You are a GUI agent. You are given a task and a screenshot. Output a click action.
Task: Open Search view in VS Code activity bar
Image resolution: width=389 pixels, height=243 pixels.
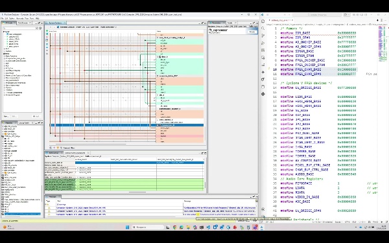[x=263, y=29]
